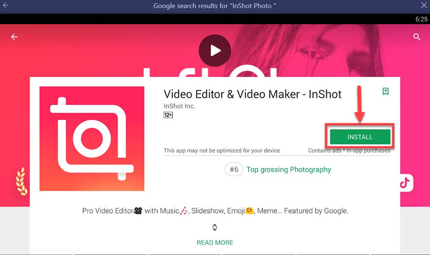Open the #6 ranking badge
The height and width of the screenshot is (255, 430).
point(234,169)
